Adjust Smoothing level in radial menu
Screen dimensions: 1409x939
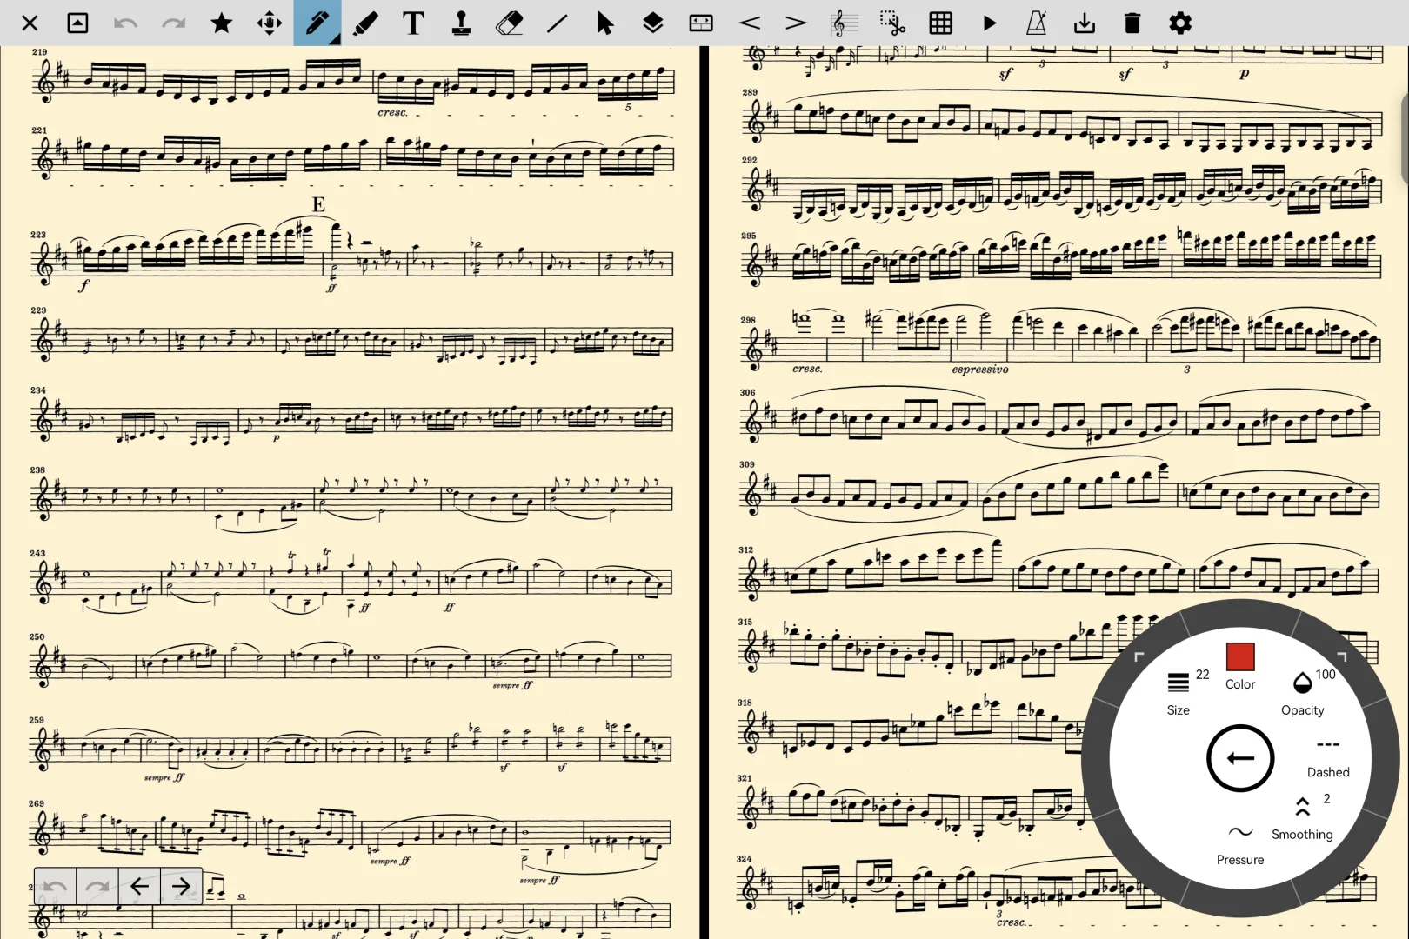pos(1302,817)
